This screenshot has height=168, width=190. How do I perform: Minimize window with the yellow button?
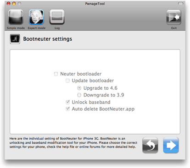14,4
